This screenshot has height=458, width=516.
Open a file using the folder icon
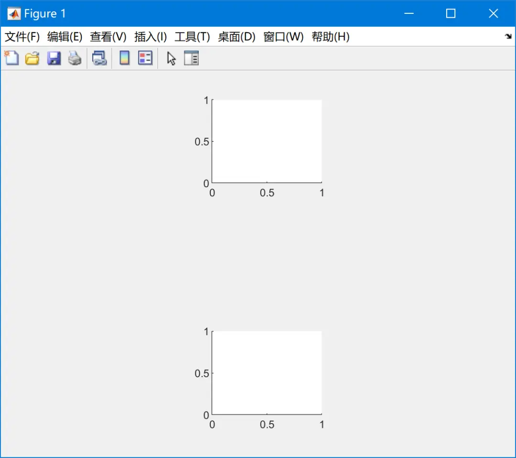[32, 58]
